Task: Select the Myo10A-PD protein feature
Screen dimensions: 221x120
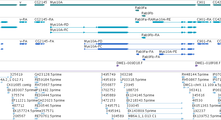Action: pyautogui.click(x=139, y=44)
